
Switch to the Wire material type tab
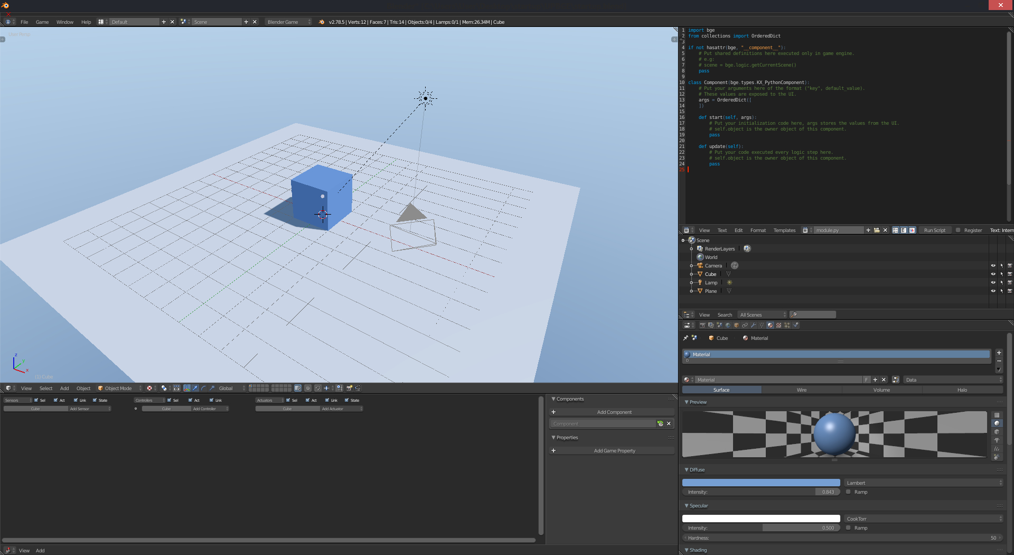802,390
